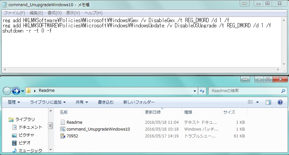Open ファイル(F) menu in Notepad
Image resolution: width=289 pixels, height=155 pixels.
(x=14, y=13)
